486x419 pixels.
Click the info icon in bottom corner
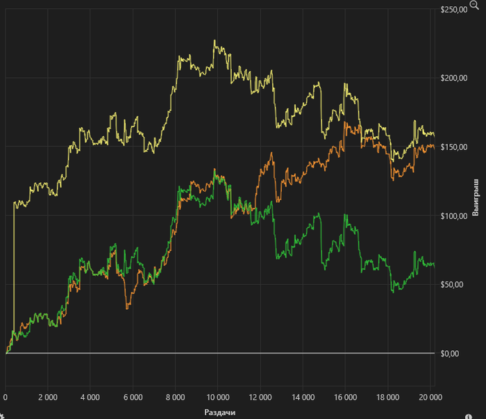coord(478,414)
